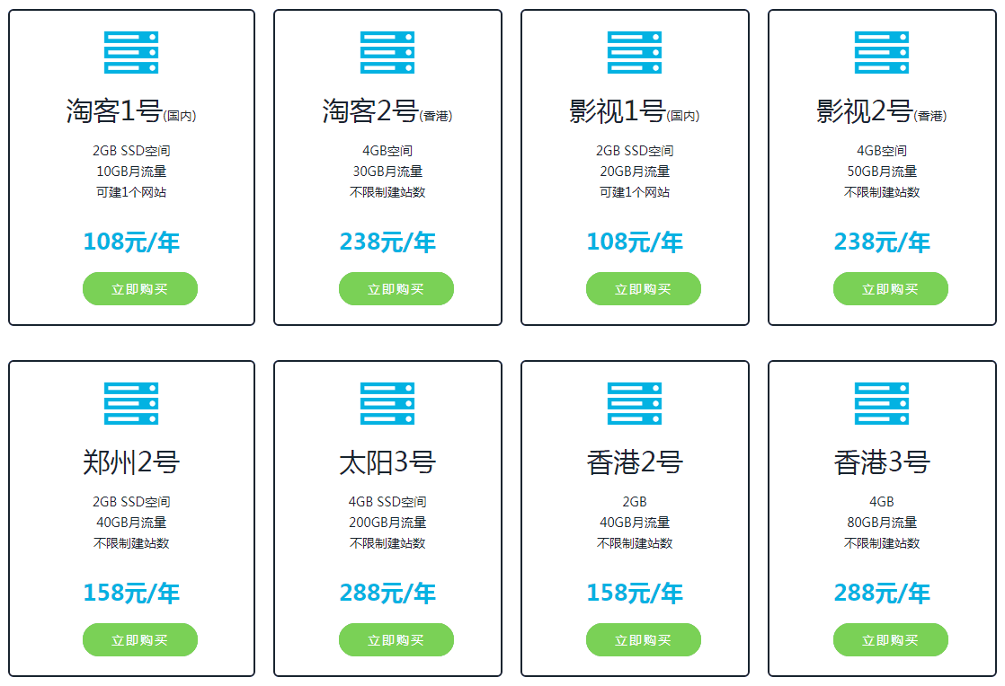Image resolution: width=1005 pixels, height=686 pixels.
Task: Click 40GB月流量 on the 香港2号 card
Action: tap(635, 523)
